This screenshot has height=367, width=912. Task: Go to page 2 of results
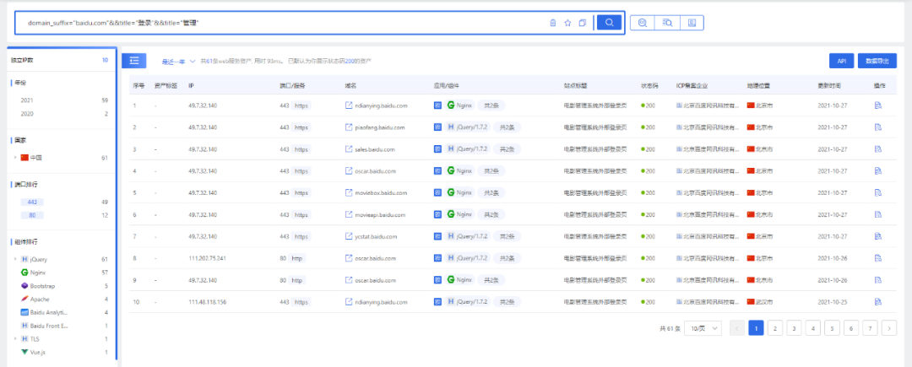coord(774,328)
